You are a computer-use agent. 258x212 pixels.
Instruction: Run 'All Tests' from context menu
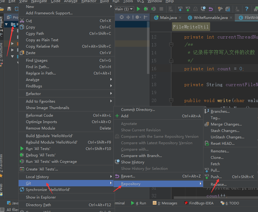[x=66, y=148]
